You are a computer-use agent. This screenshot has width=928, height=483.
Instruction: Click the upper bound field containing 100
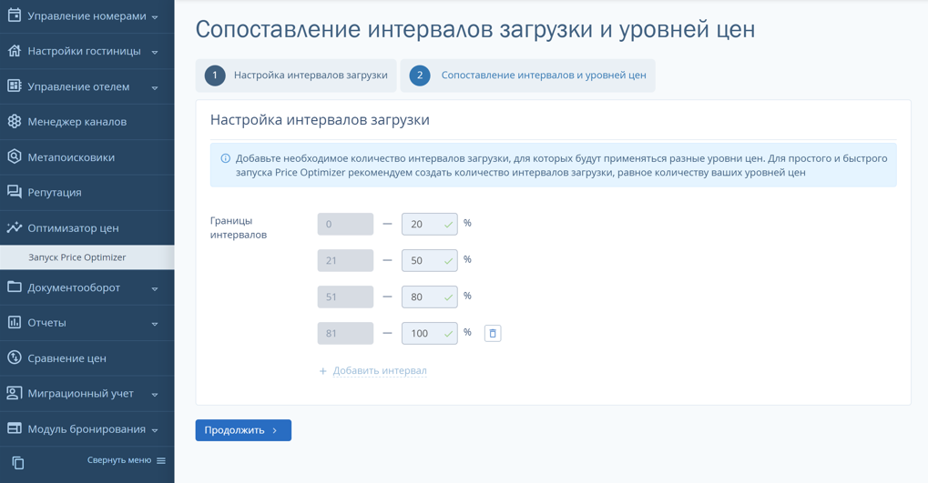(x=430, y=334)
